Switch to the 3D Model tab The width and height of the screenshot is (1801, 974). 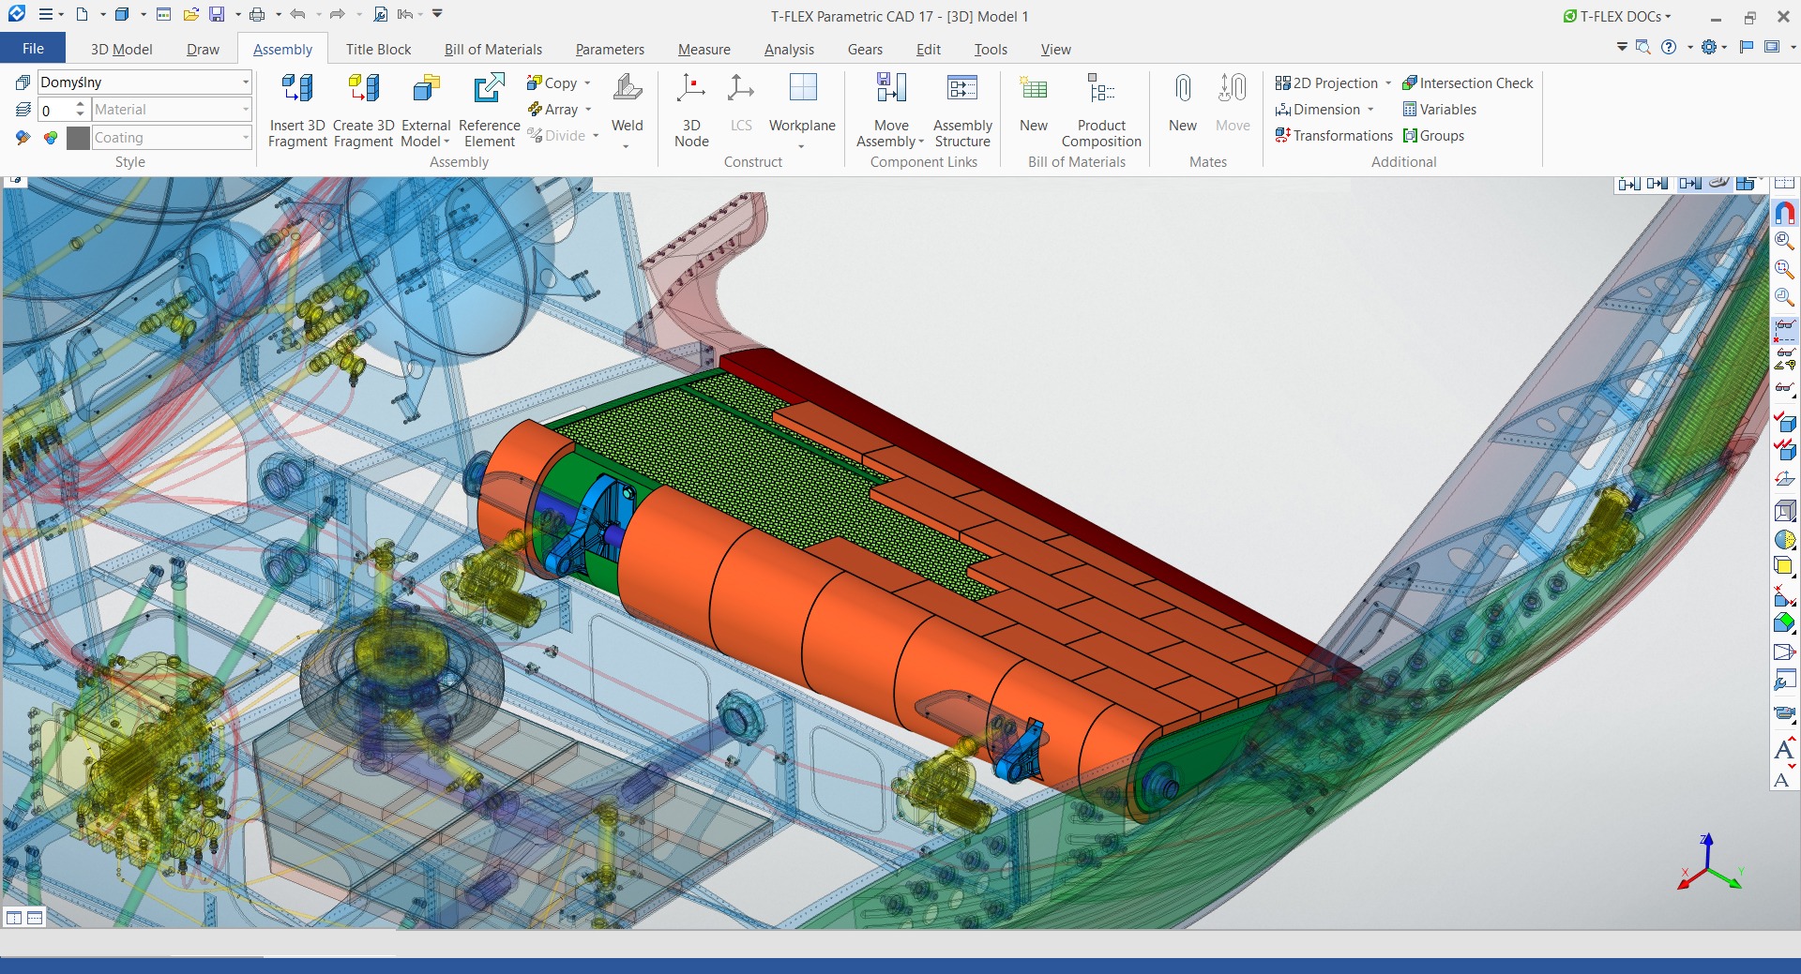point(121,49)
